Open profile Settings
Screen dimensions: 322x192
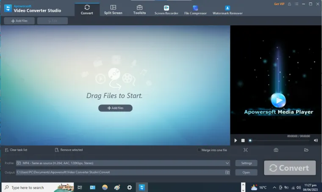coord(247,163)
